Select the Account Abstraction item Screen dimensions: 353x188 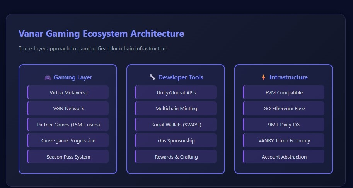point(283,157)
